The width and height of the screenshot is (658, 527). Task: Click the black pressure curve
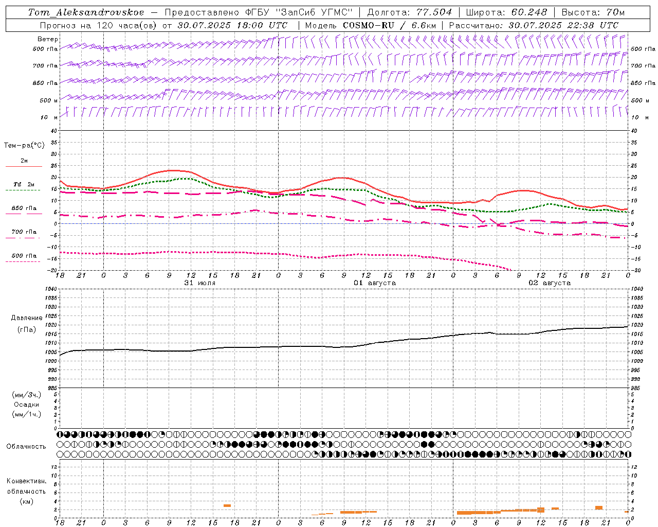[344, 346]
